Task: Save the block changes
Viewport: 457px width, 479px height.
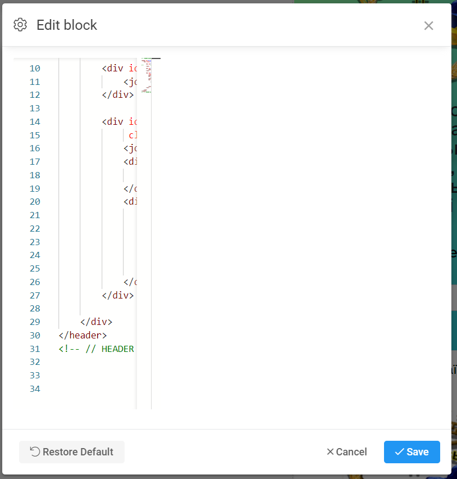Action: (412, 452)
